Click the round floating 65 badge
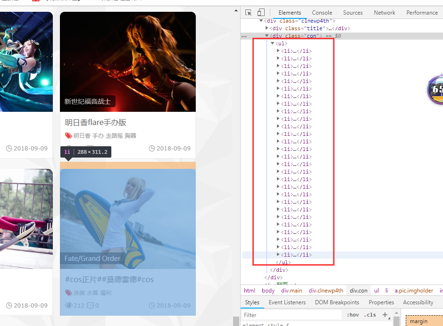This screenshot has width=443, height=326. [435, 90]
